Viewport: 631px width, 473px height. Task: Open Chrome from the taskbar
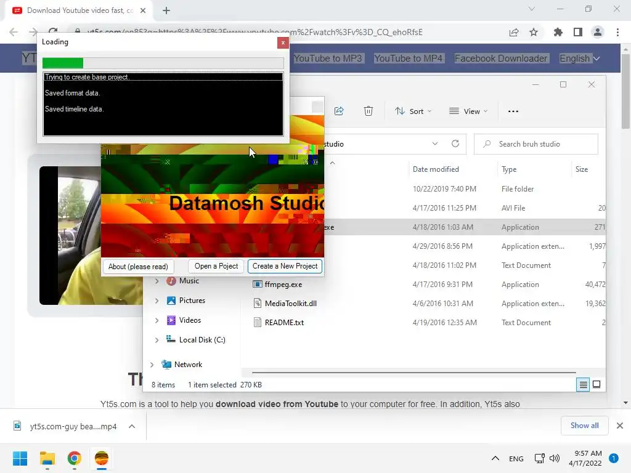tap(75, 458)
